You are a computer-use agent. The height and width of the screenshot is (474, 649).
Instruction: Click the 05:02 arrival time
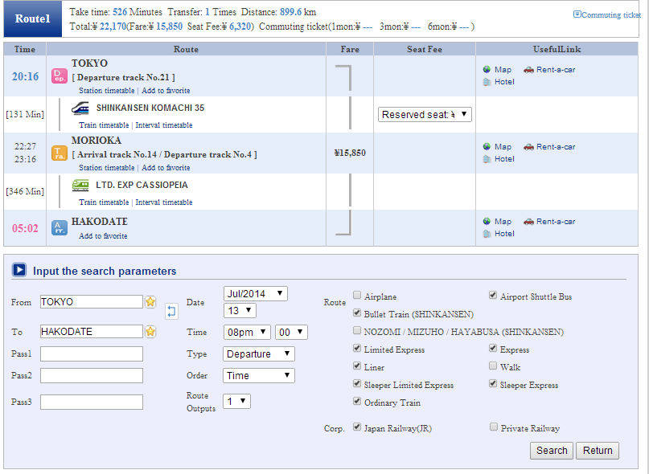[x=25, y=228]
